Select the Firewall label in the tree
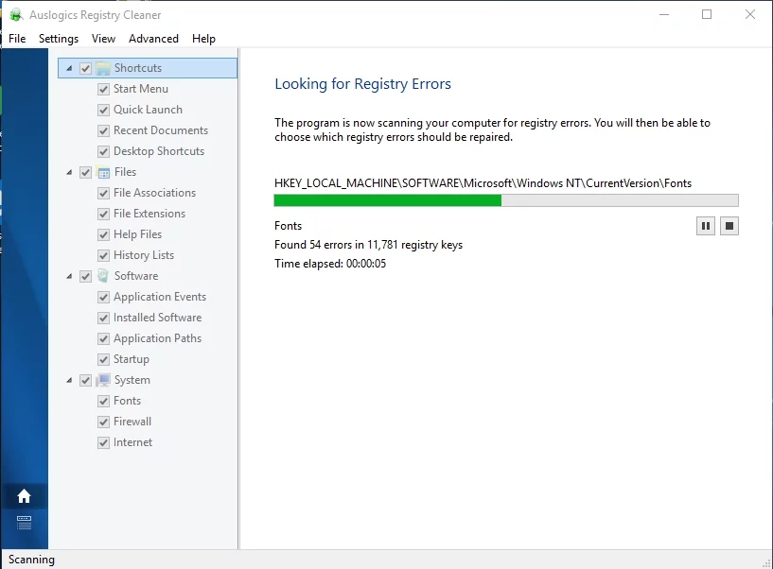This screenshot has width=773, height=569. 132,422
